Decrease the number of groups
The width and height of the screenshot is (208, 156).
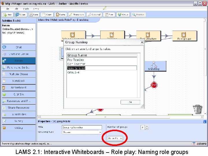click(x=147, y=128)
